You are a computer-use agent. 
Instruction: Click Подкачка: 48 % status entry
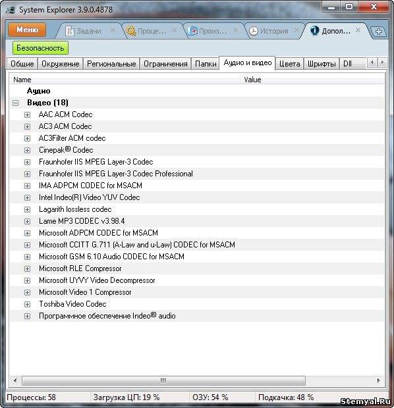(286, 397)
